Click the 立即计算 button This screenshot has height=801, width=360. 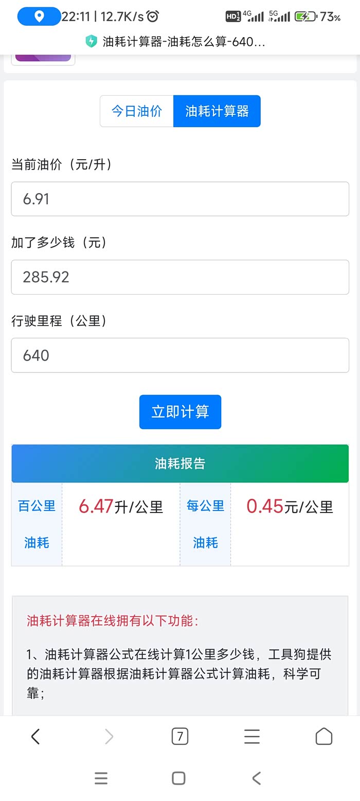pyautogui.click(x=180, y=412)
